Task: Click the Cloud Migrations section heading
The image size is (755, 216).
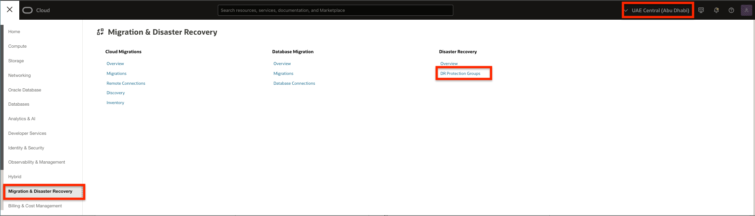Action: [123, 52]
